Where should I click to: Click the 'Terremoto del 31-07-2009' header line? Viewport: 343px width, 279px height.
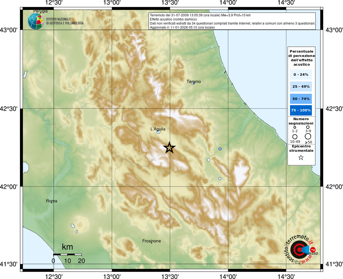pos(200,15)
